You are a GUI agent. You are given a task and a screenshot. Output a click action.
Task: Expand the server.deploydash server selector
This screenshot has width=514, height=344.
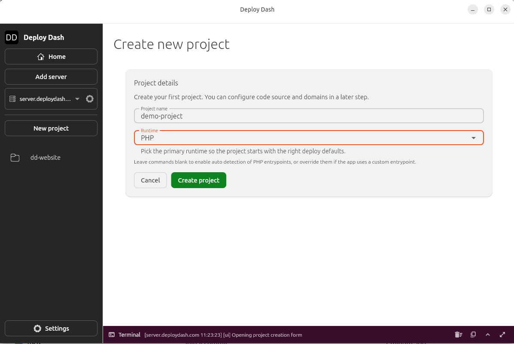pyautogui.click(x=77, y=99)
